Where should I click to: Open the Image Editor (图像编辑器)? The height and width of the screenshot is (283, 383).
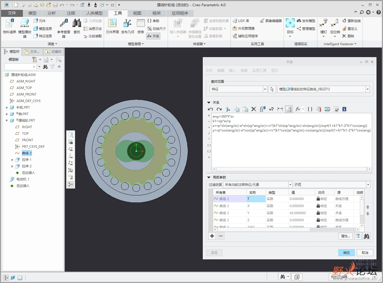(271, 21)
